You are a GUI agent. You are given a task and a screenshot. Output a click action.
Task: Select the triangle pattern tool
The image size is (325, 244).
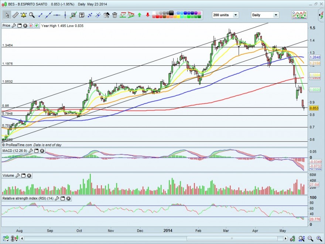tap(131, 15)
